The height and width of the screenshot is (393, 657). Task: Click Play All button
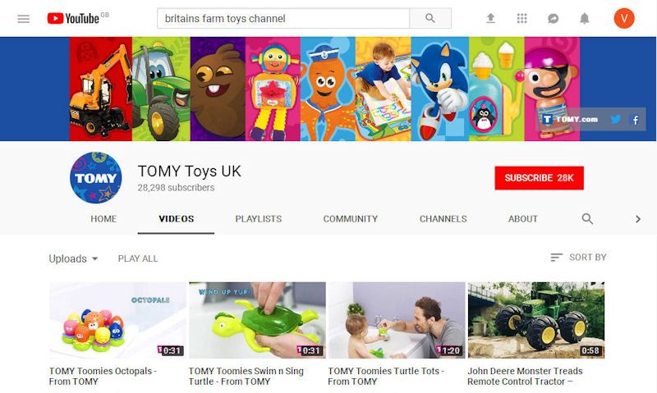tap(138, 258)
